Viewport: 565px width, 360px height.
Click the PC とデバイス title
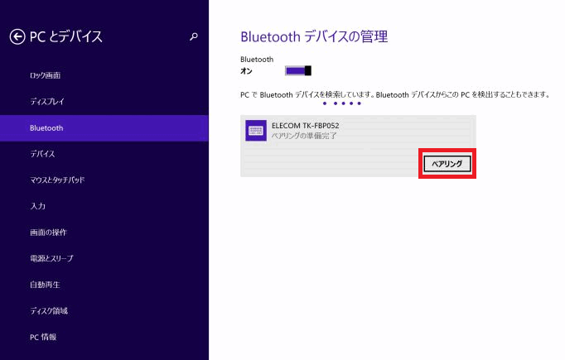66,36
